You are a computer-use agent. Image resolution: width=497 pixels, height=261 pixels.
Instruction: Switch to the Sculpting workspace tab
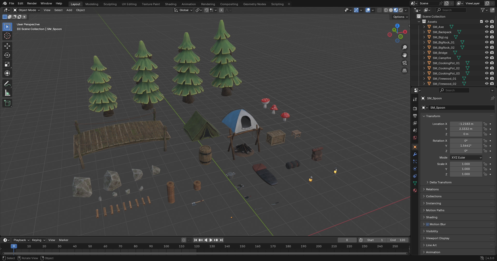(110, 4)
